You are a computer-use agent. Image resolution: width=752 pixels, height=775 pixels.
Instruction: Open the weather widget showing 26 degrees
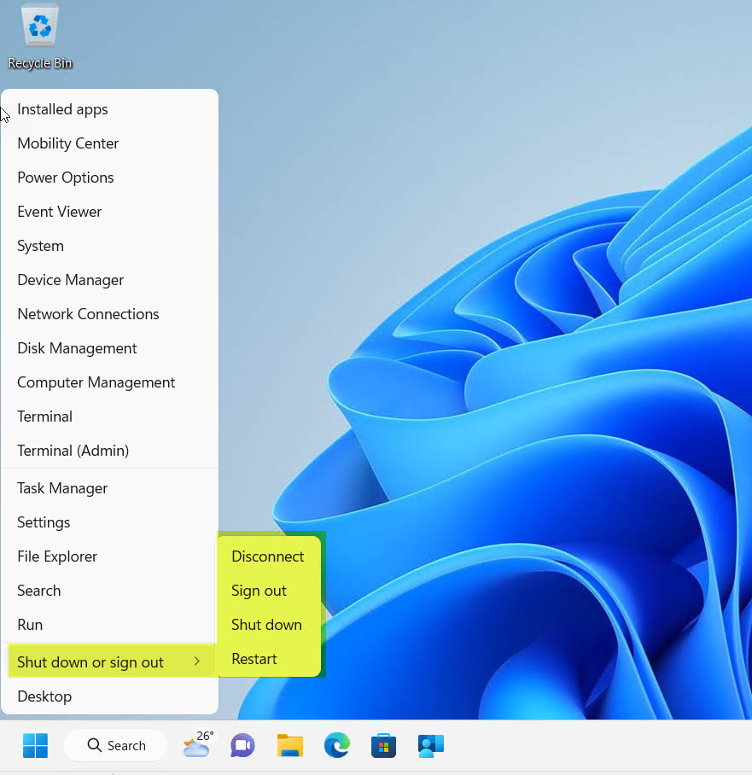196,745
